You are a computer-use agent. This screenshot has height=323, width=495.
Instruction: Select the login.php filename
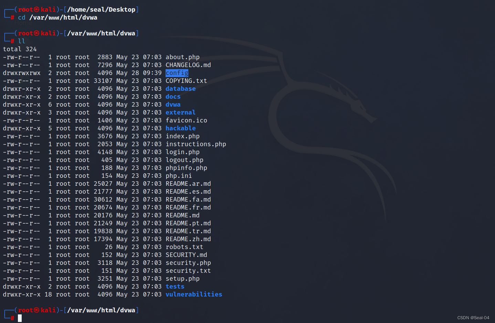coord(182,152)
